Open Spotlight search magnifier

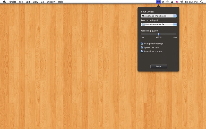201,2
